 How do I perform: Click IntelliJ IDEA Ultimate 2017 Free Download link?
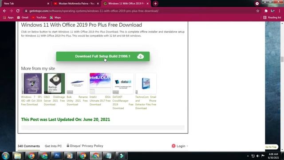(x=100, y=101)
